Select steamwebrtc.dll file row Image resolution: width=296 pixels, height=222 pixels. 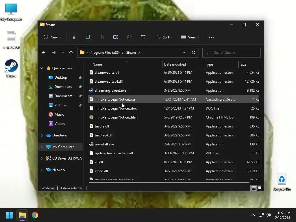point(173,73)
